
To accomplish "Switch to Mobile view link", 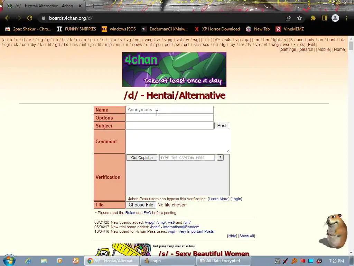I will [x=324, y=50].
